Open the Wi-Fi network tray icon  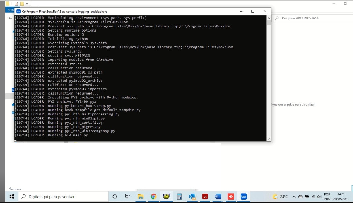click(x=313, y=197)
